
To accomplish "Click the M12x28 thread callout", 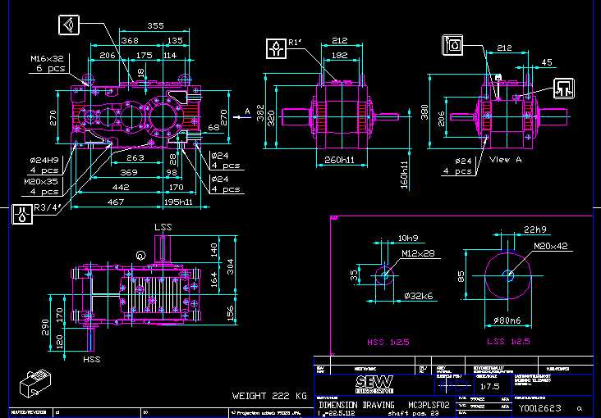I will [x=418, y=253].
